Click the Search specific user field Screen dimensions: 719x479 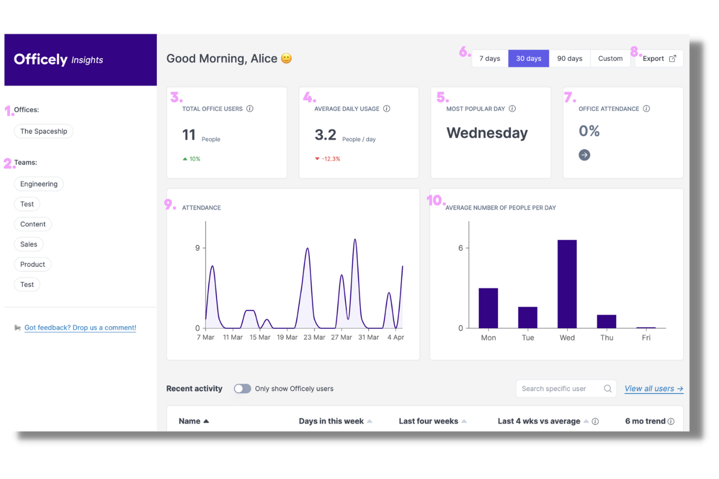(x=554, y=388)
